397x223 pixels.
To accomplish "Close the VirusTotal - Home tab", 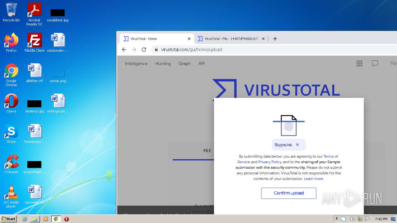I will point(189,39).
